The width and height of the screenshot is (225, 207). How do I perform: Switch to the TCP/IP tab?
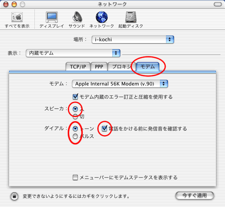pos(78,67)
